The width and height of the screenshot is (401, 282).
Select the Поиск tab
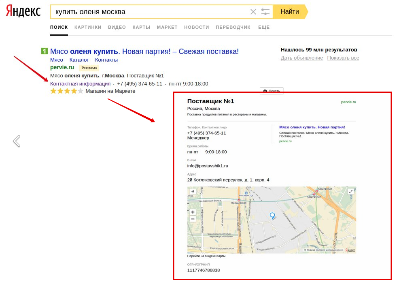(x=59, y=27)
